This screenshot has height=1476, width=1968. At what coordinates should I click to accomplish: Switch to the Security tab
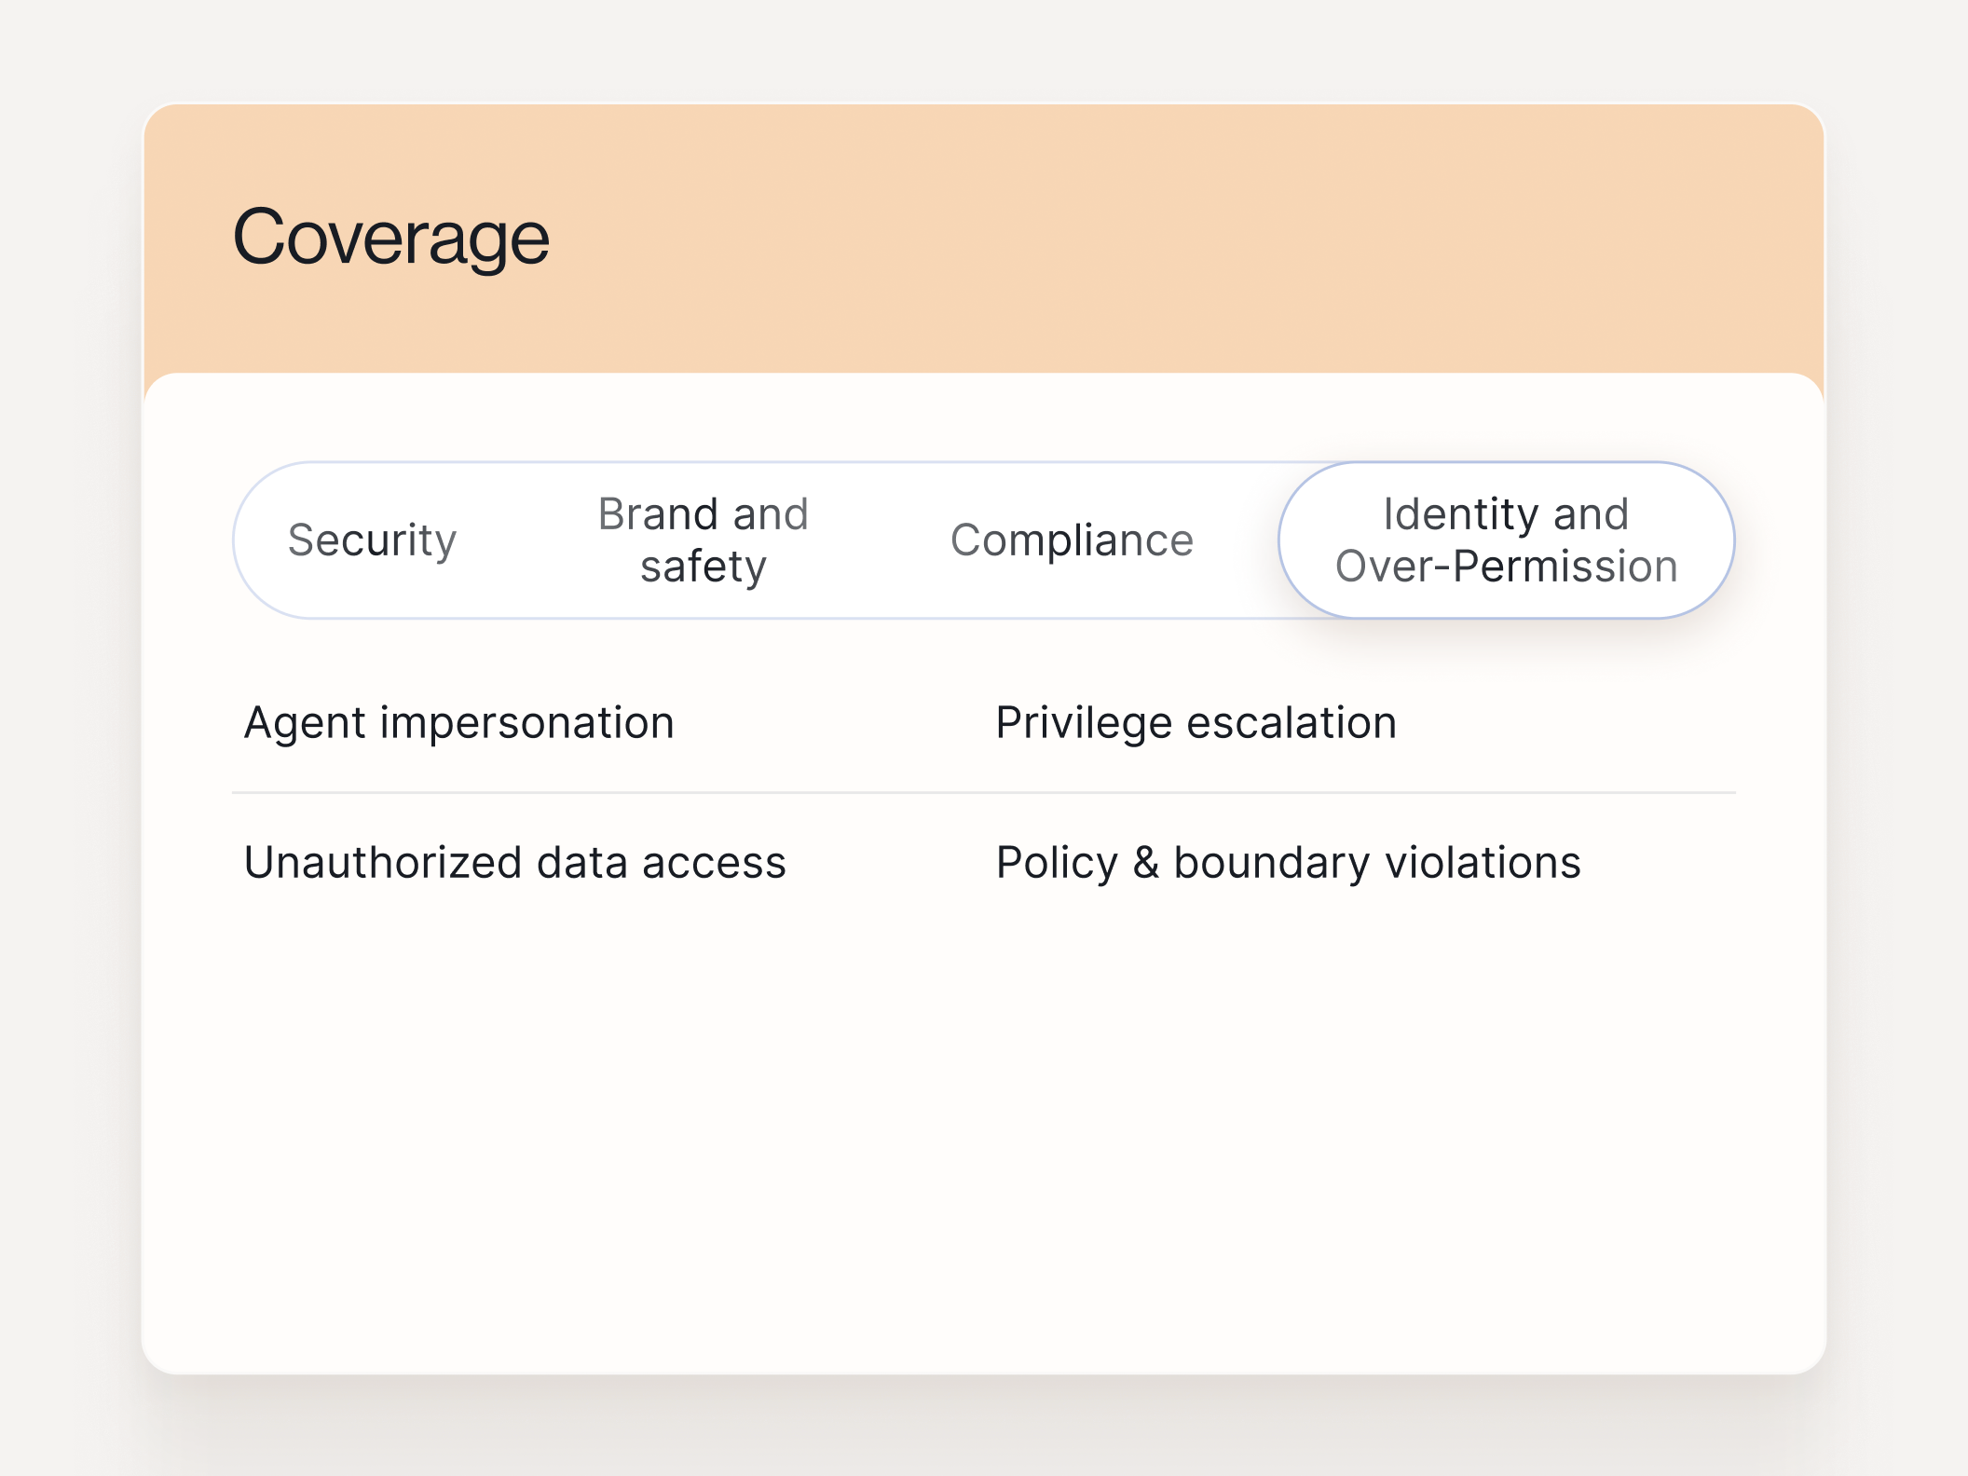372,540
